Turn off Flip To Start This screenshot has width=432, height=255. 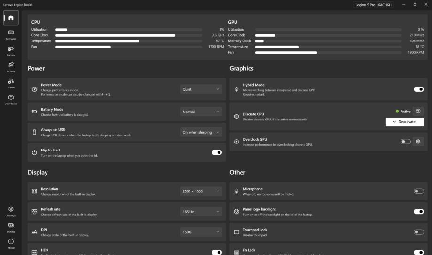[x=217, y=152]
